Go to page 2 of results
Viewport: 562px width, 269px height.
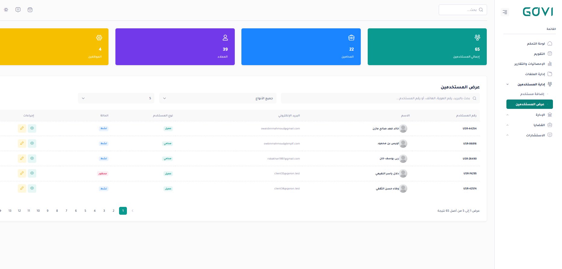point(114,211)
